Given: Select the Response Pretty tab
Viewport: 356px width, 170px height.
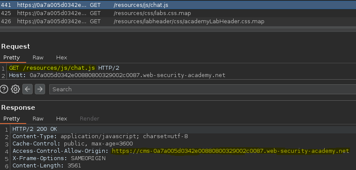Looking at the screenshot, I should tap(12, 118).
